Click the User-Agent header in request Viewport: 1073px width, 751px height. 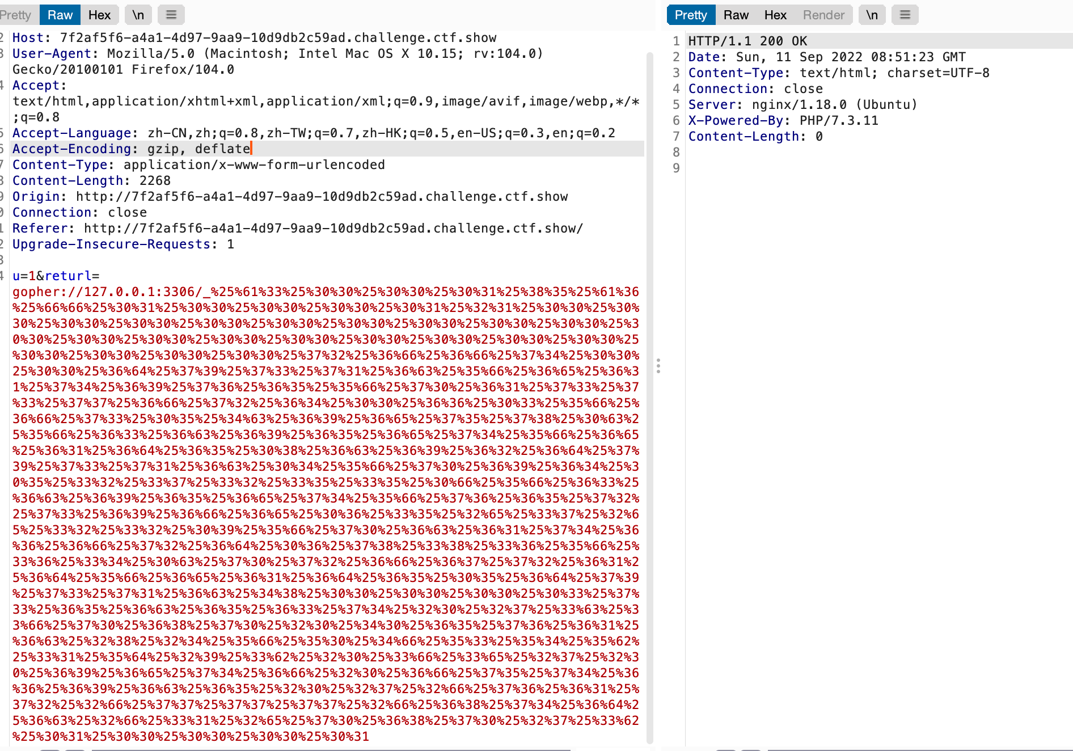[278, 61]
